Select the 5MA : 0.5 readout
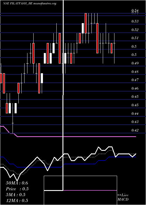This screenshot has width=146, height=205. coord(16,195)
